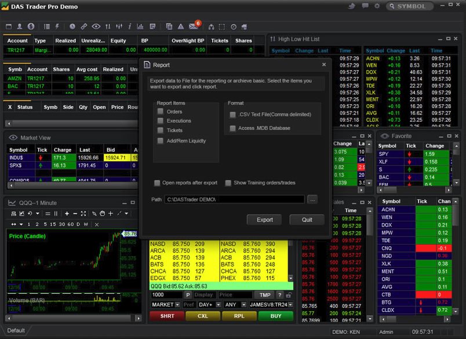The width and height of the screenshot is (466, 339).
Task: Click the SYMBOL search box in title bar
Action: tap(410, 6)
